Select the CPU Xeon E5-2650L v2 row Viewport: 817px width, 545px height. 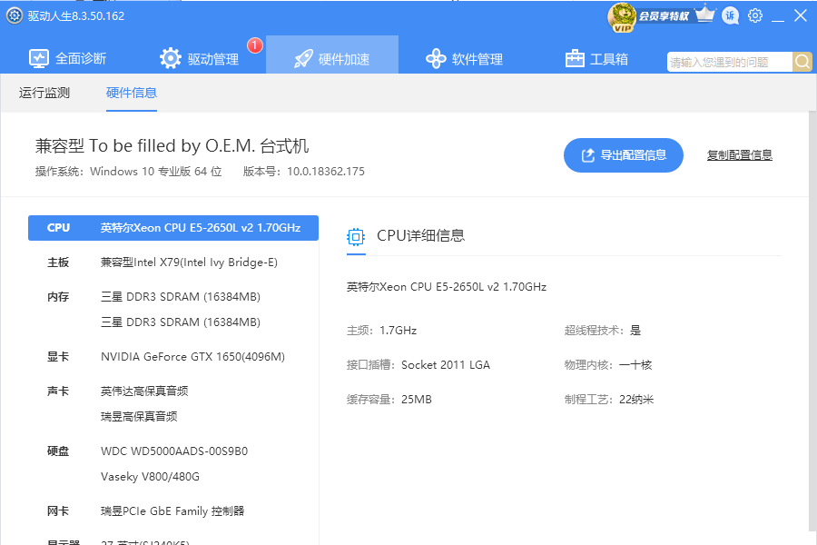pos(173,228)
